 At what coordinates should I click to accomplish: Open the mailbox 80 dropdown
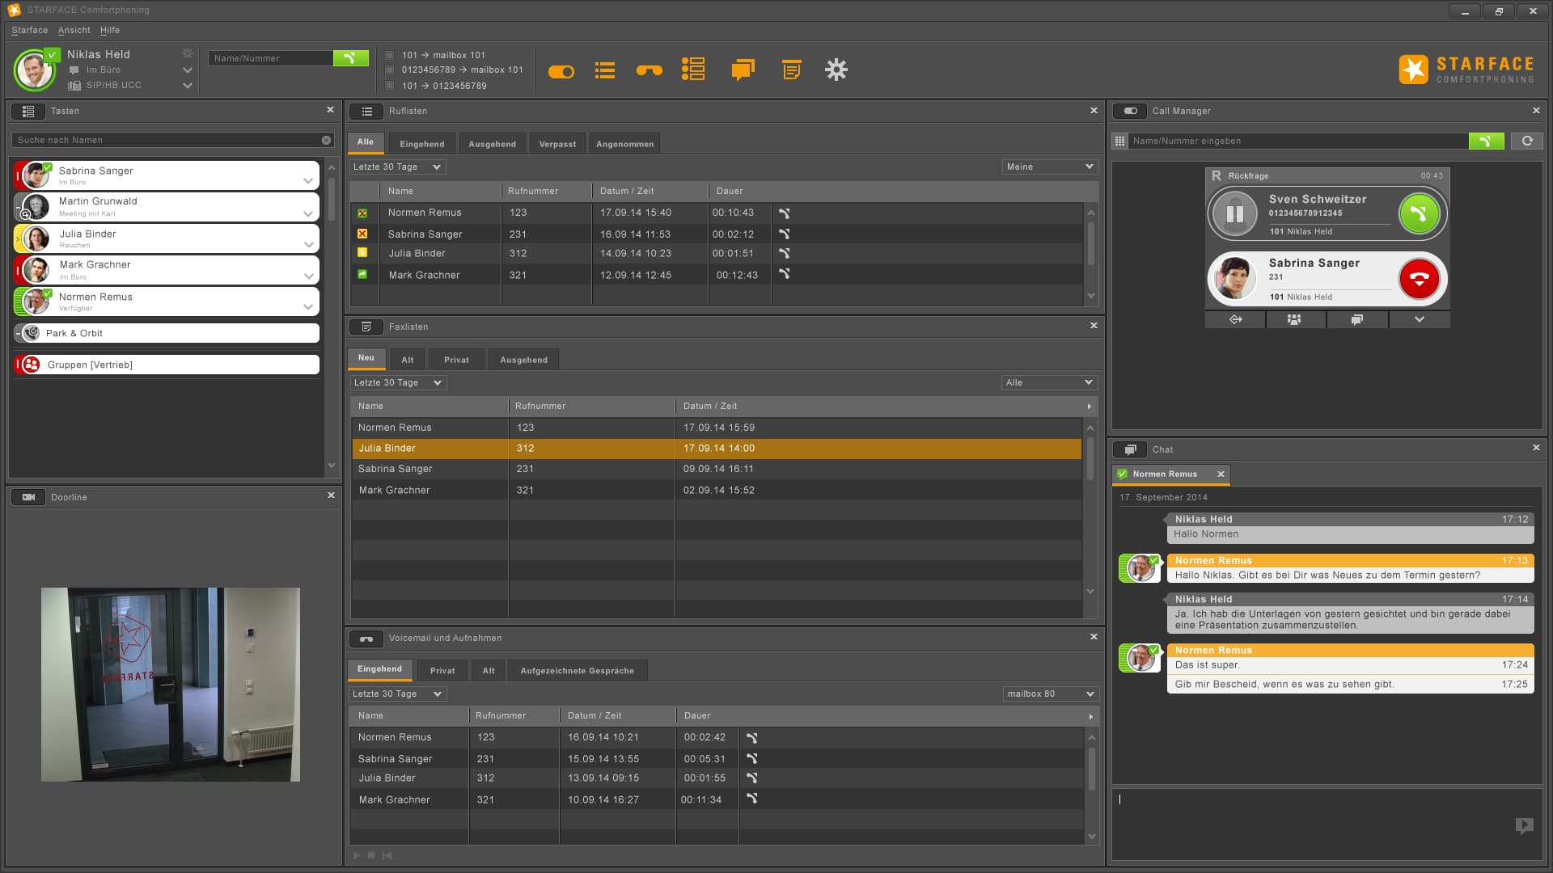coord(1050,694)
